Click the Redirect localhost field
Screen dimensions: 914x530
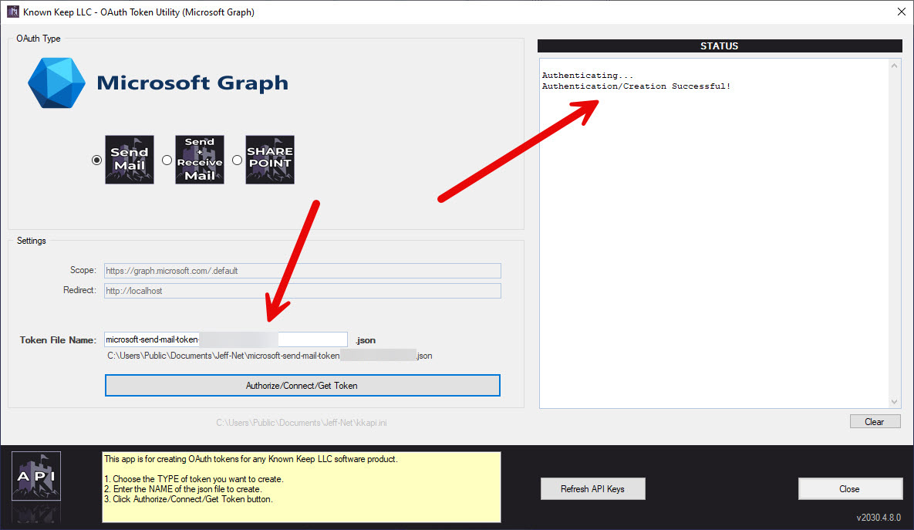pos(302,291)
